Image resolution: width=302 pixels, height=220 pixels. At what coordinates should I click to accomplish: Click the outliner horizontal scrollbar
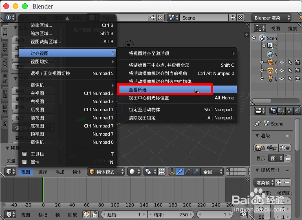(x=262, y=101)
